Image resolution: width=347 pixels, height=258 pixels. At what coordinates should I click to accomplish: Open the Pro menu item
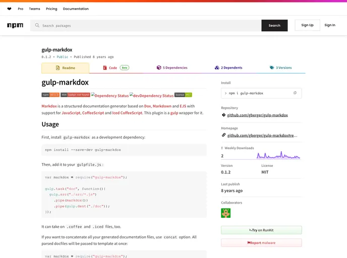click(21, 9)
